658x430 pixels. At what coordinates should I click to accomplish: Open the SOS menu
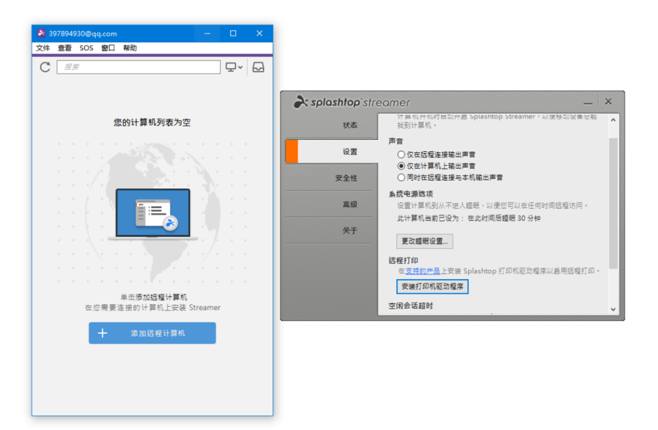[x=86, y=48]
